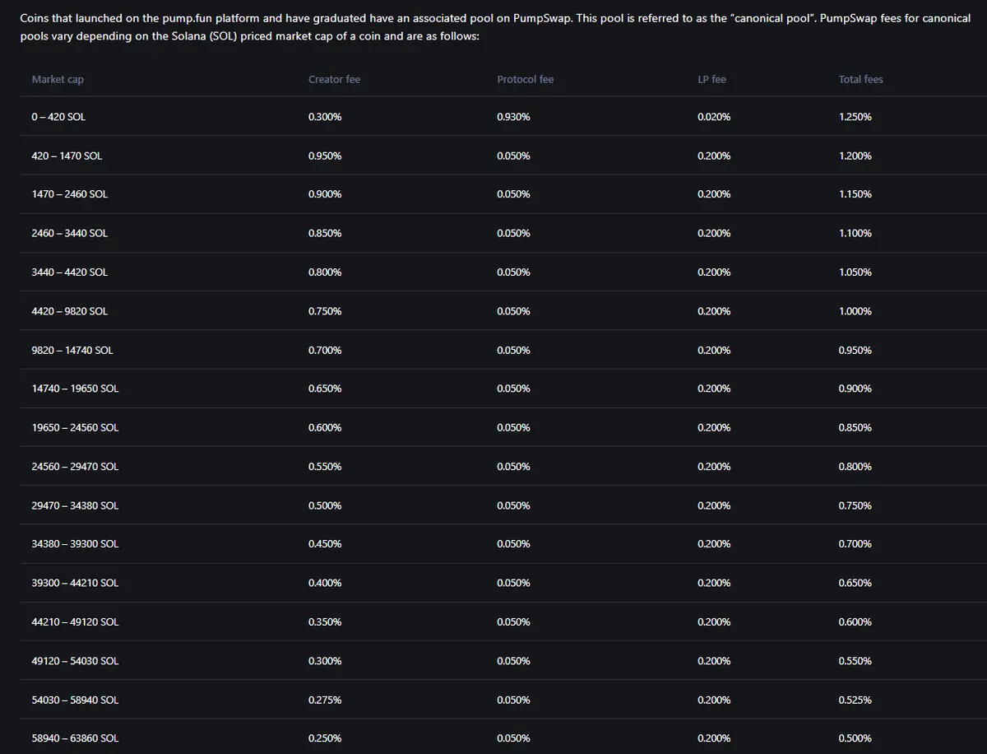Click the 0.700% total fees value
The image size is (987, 754).
pos(855,543)
